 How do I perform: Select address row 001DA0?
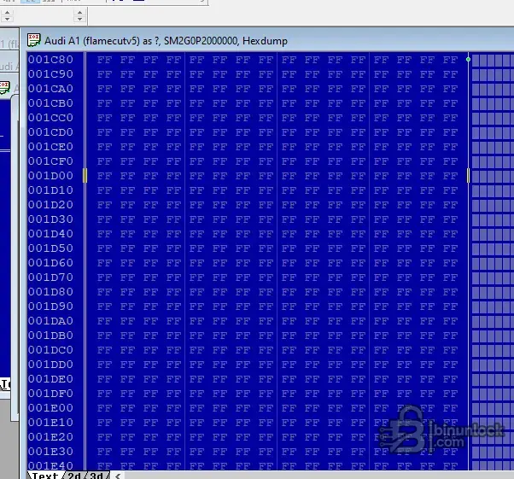pos(50,321)
